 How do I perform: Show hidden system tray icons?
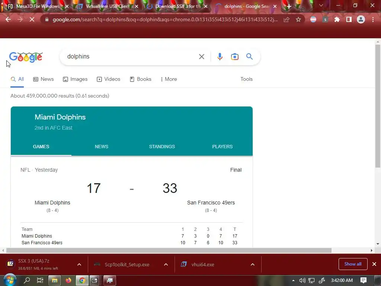(293, 280)
